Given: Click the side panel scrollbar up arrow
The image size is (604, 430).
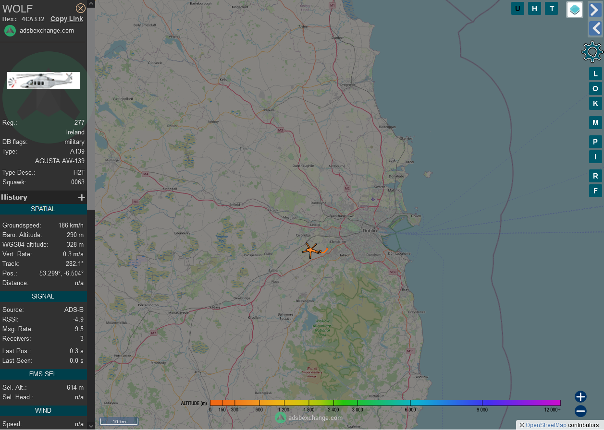Looking at the screenshot, I should 91,4.
